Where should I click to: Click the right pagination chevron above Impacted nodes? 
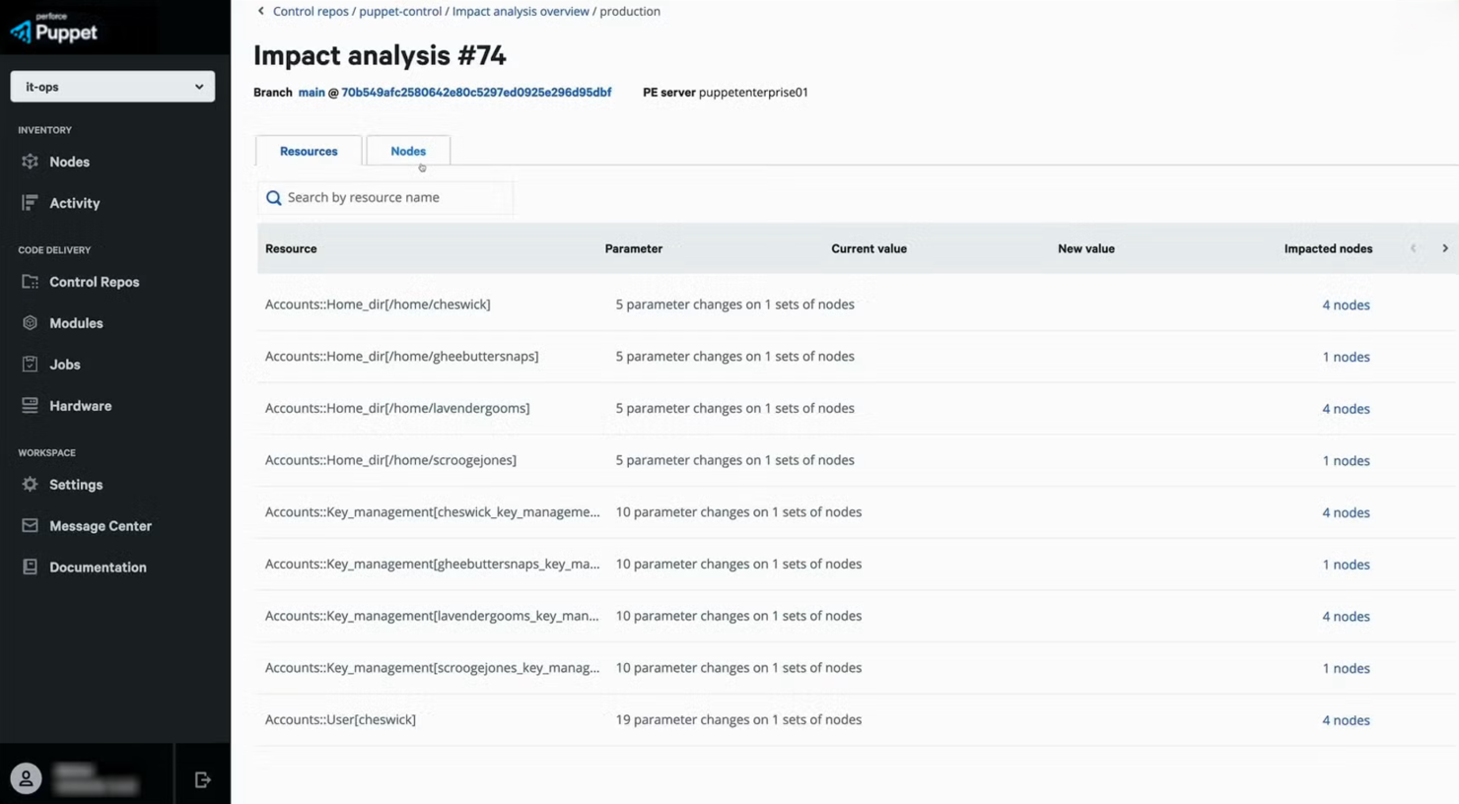coord(1445,248)
